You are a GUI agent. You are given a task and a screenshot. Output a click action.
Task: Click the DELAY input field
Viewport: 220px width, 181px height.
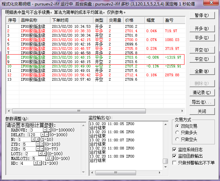35,135
